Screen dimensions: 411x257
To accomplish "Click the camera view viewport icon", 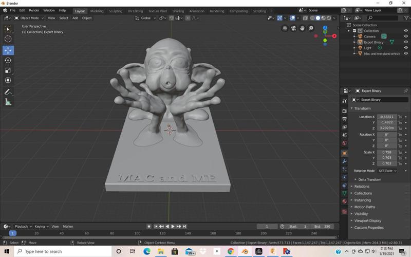I will (x=294, y=28).
